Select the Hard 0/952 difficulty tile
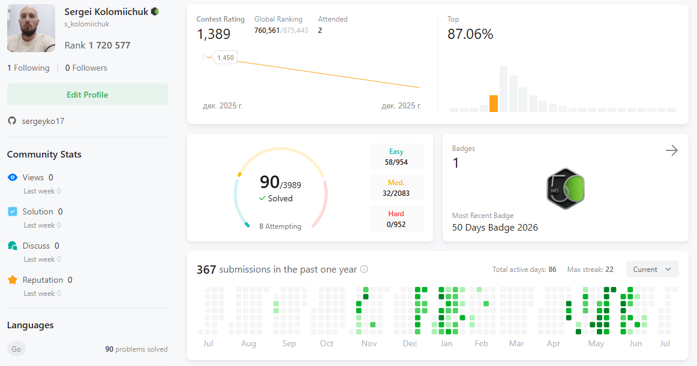The image size is (697, 366). point(396,219)
